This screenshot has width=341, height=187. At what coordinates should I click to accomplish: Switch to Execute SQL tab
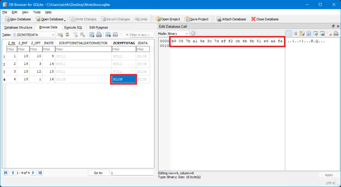click(x=73, y=27)
